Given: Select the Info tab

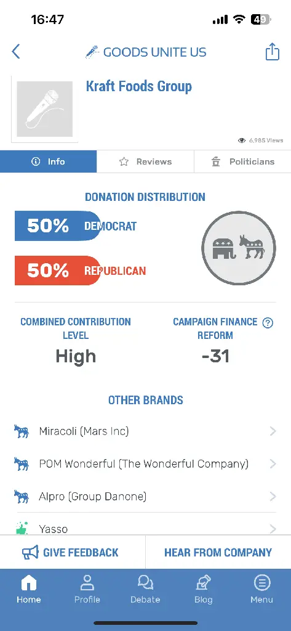Looking at the screenshot, I should pyautogui.click(x=48, y=162).
